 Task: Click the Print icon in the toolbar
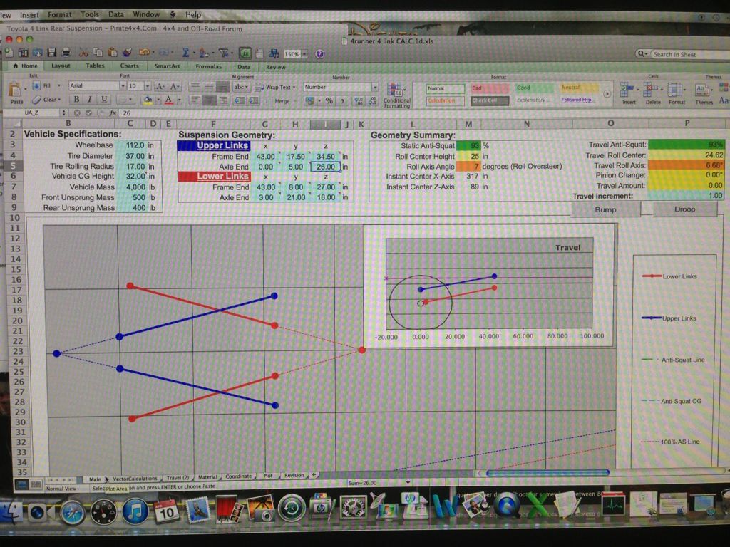coord(66,53)
